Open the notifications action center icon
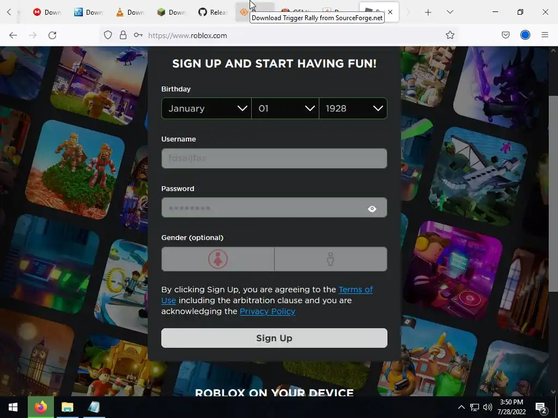This screenshot has height=418, width=558. (541, 407)
